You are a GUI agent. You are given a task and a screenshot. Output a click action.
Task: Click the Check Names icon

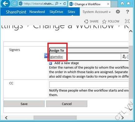click(x=124, y=57)
